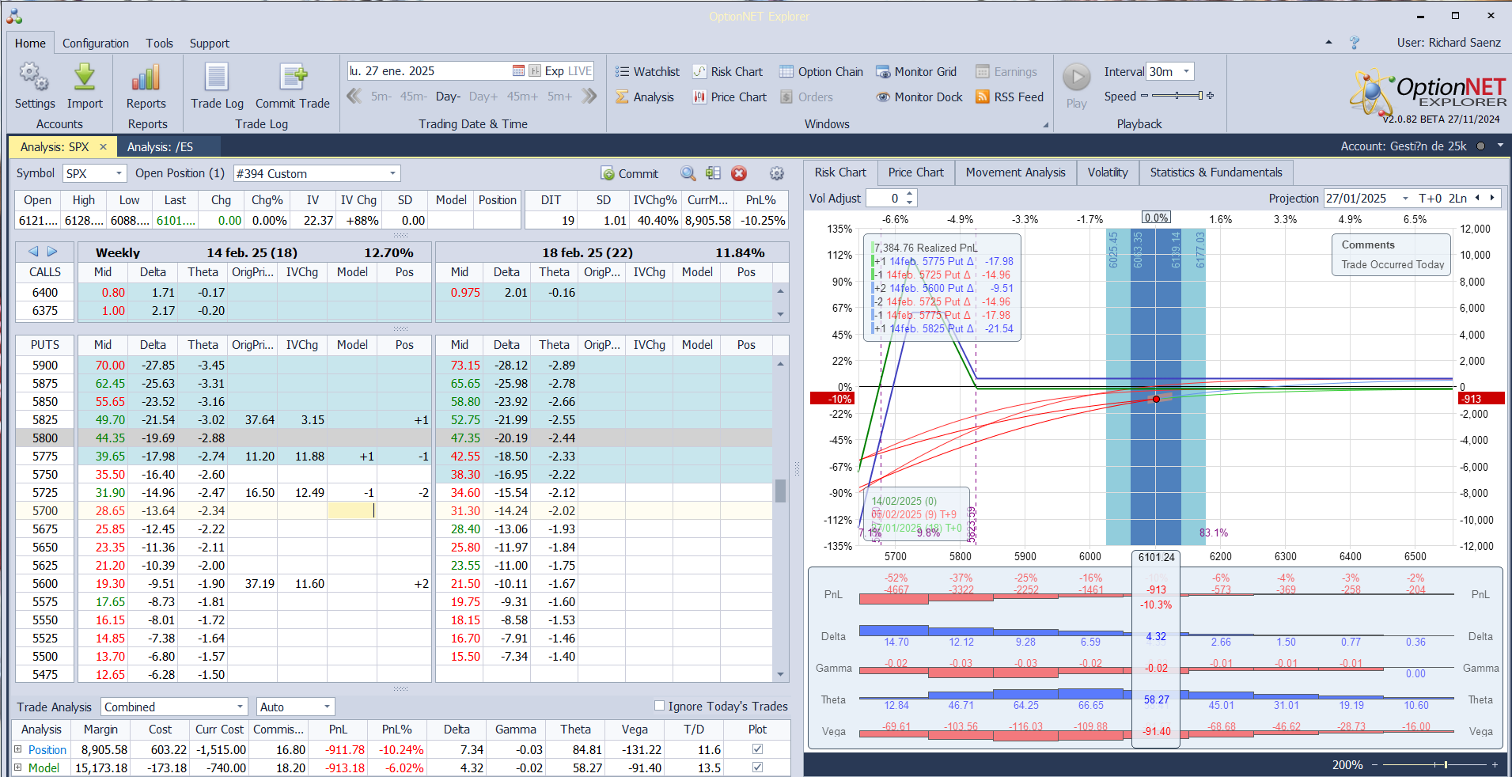Switch to Statistics & Fundamentals tab
Viewport: 1512px width, 777px height.
(x=1216, y=172)
